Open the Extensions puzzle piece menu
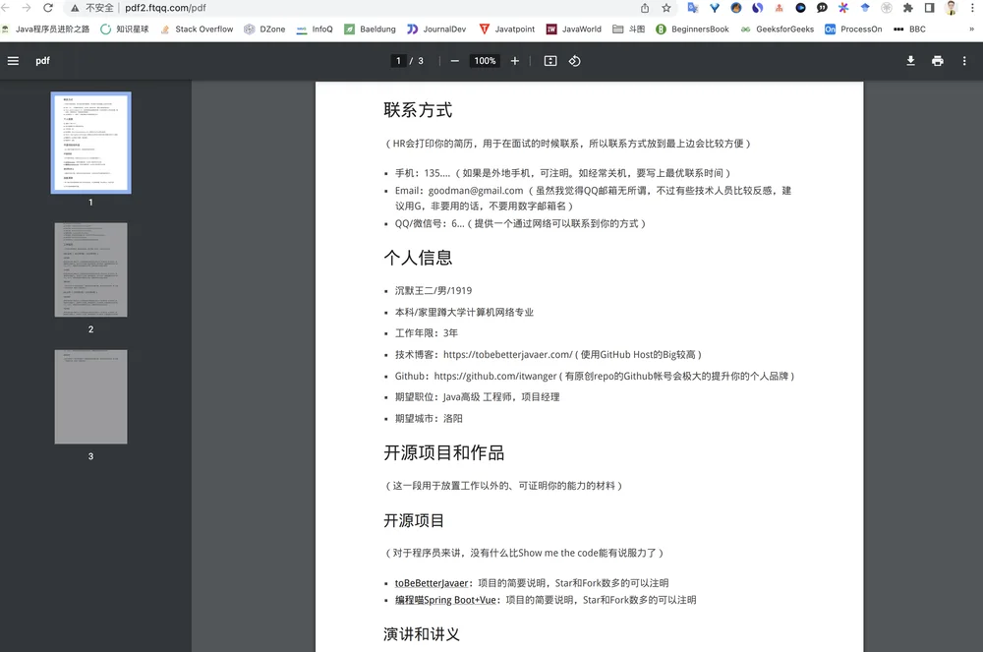This screenshot has width=983, height=652. [907, 8]
